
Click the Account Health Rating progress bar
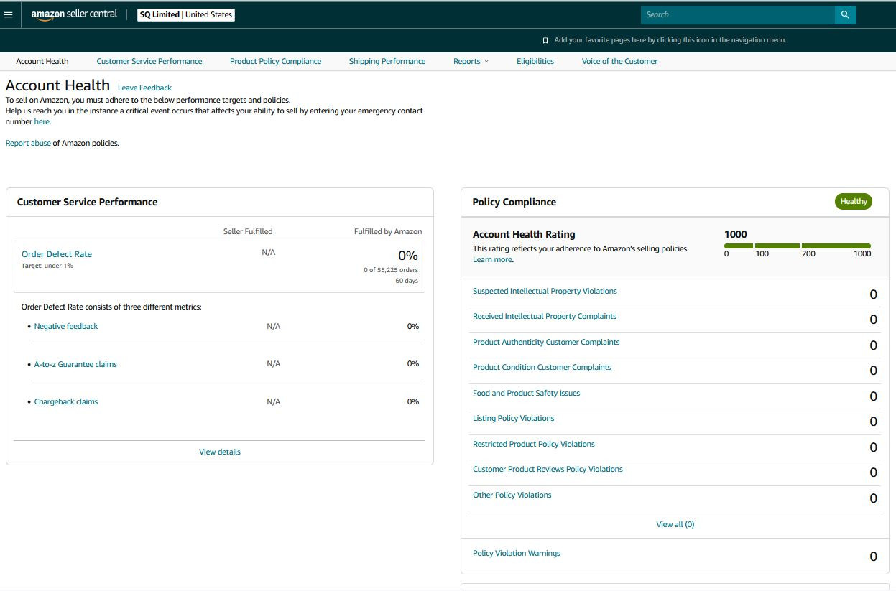coord(798,246)
